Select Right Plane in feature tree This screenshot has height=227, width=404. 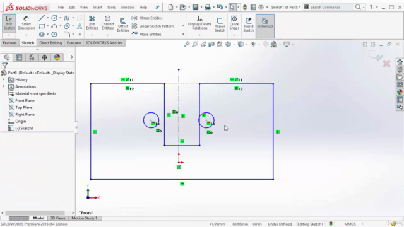21,115
